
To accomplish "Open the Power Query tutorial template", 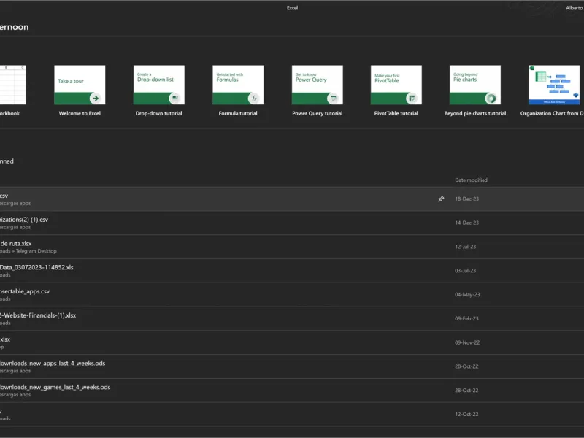I will click(x=317, y=85).
